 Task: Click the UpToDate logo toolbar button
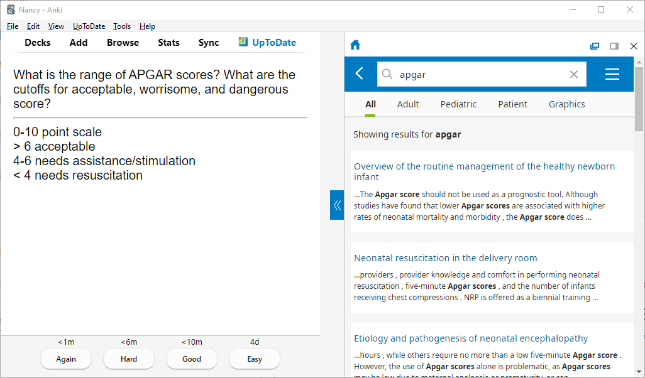[267, 43]
